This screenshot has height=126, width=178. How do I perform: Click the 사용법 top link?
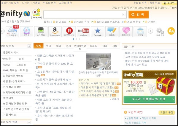click(36, 3)
